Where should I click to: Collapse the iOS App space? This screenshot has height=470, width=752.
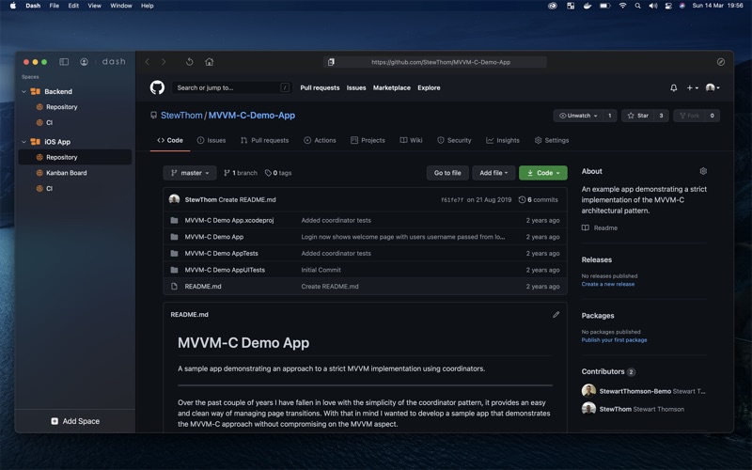tap(24, 142)
